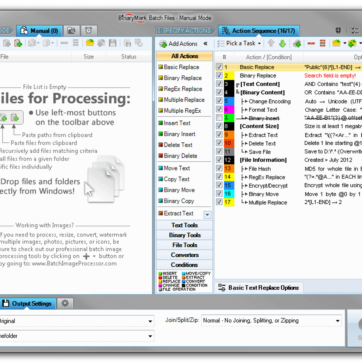Toggle the checkbox for action 9 Extract Text
This screenshot has height=362, width=362.
(219, 135)
